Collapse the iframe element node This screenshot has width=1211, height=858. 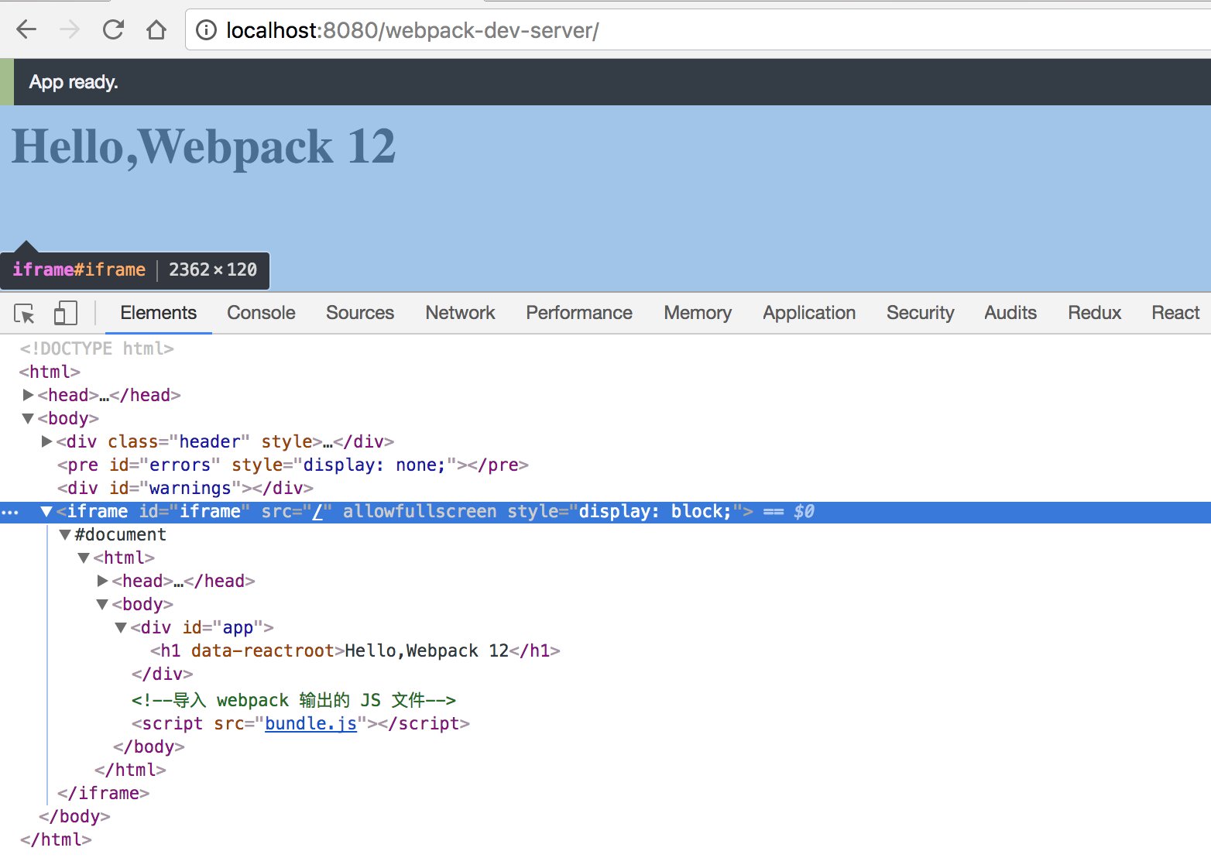(46, 512)
